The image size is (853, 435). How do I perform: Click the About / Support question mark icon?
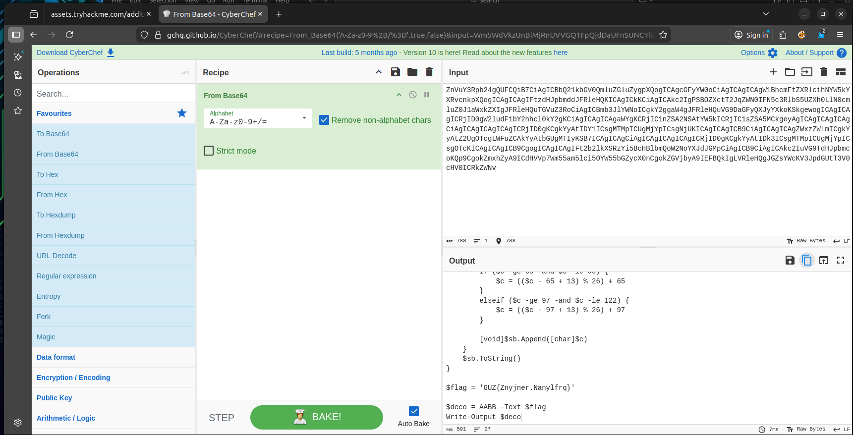(x=842, y=53)
